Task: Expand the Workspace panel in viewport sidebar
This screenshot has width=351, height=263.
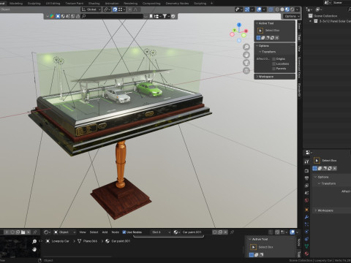Action: pos(257,77)
